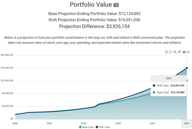The height and width of the screenshot is (129, 192).
Task: Click the $16,000,000 y-axis label
Action: click(x=7, y=68)
